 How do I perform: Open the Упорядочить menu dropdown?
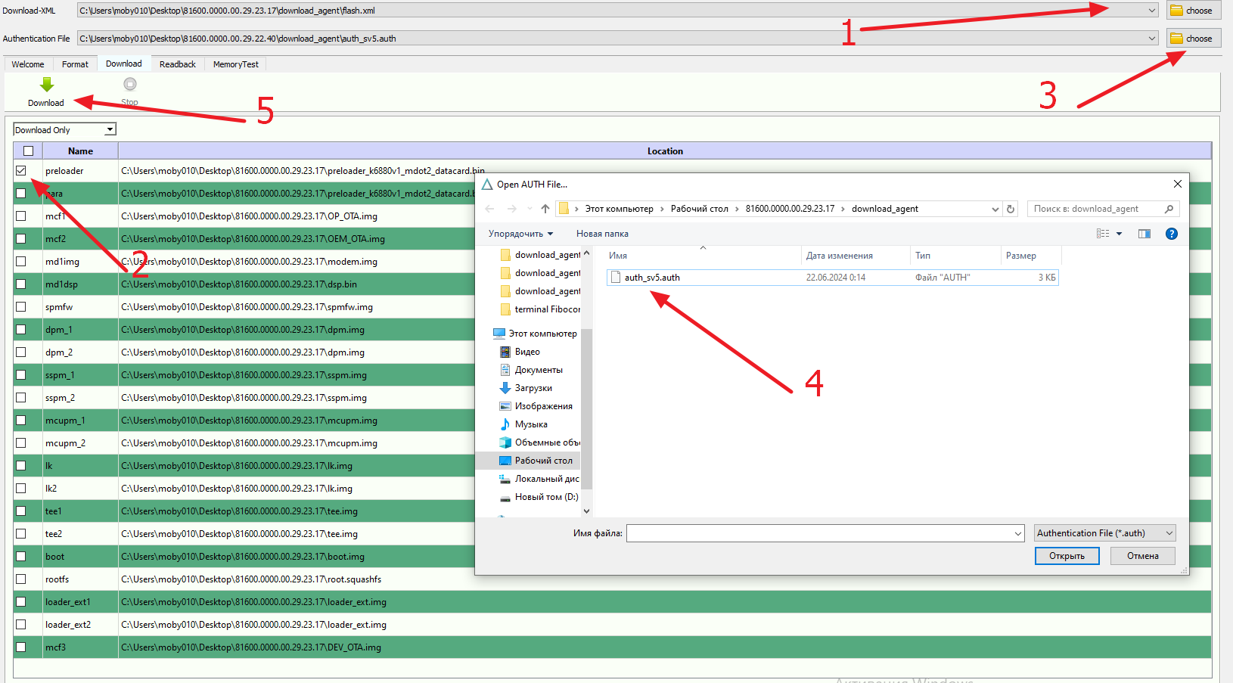pos(520,234)
